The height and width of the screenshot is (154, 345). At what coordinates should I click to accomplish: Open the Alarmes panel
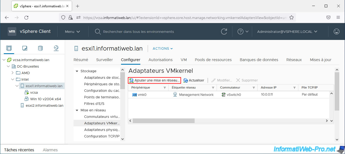click(x=50, y=150)
